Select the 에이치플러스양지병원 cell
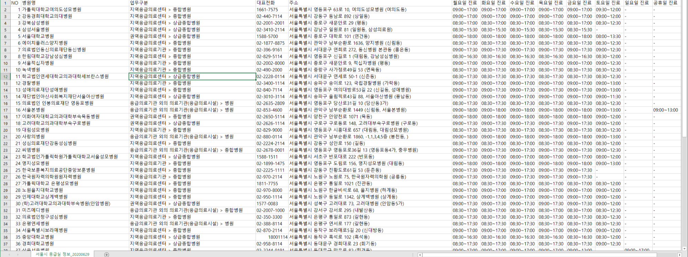Screen dimensions: 688x257 click(75, 43)
